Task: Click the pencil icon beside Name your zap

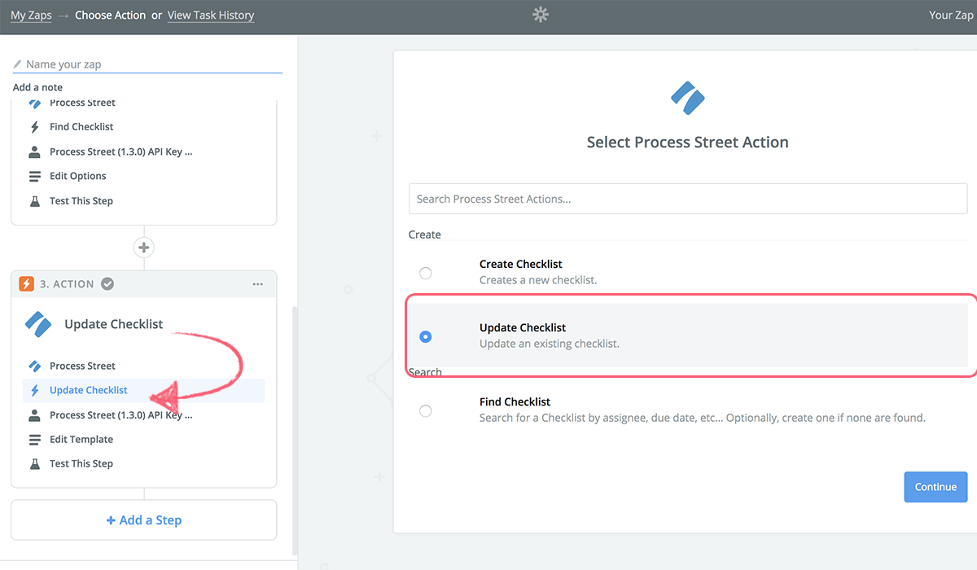Action: click(18, 64)
